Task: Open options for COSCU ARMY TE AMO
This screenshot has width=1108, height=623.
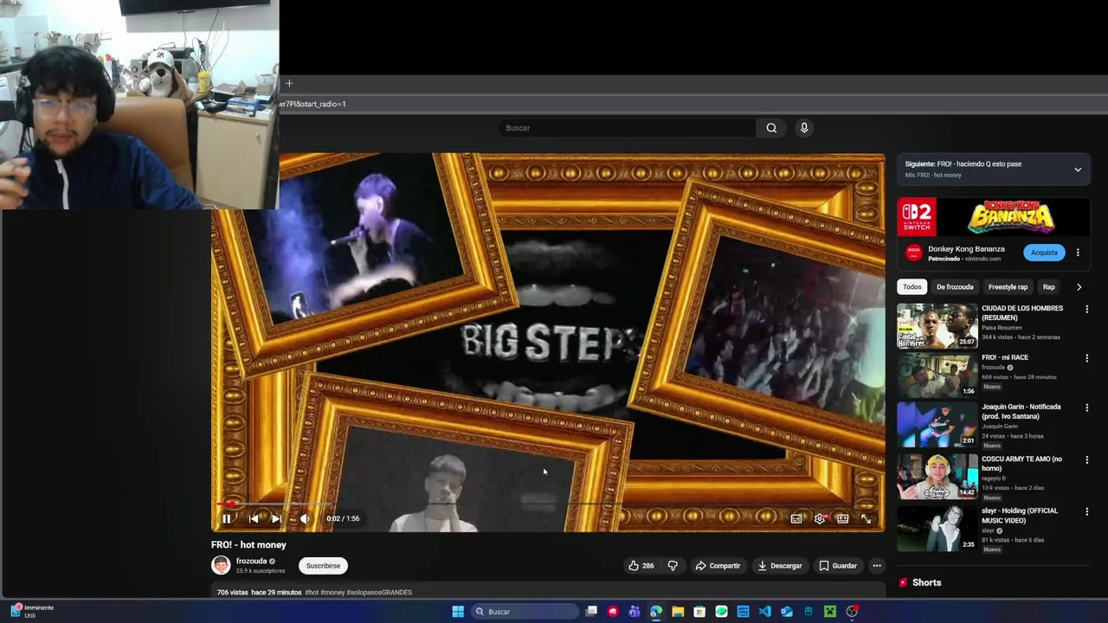Action: (1087, 459)
